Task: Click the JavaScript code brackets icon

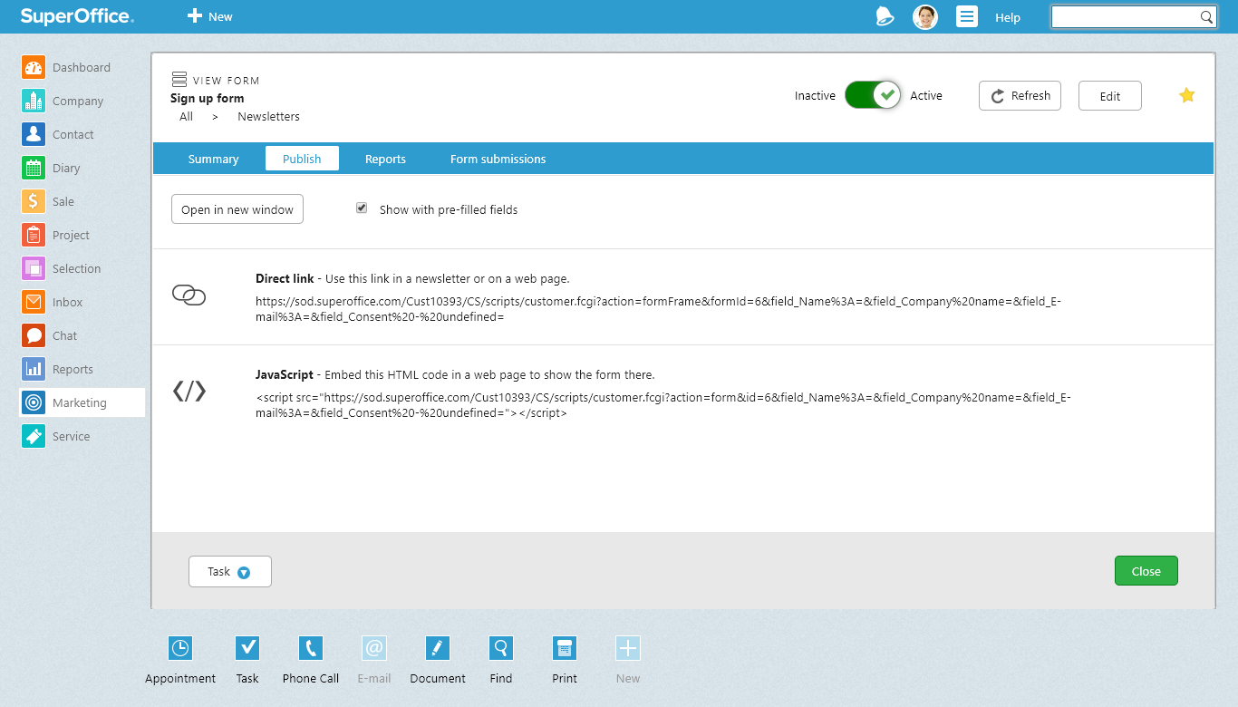Action: point(189,391)
